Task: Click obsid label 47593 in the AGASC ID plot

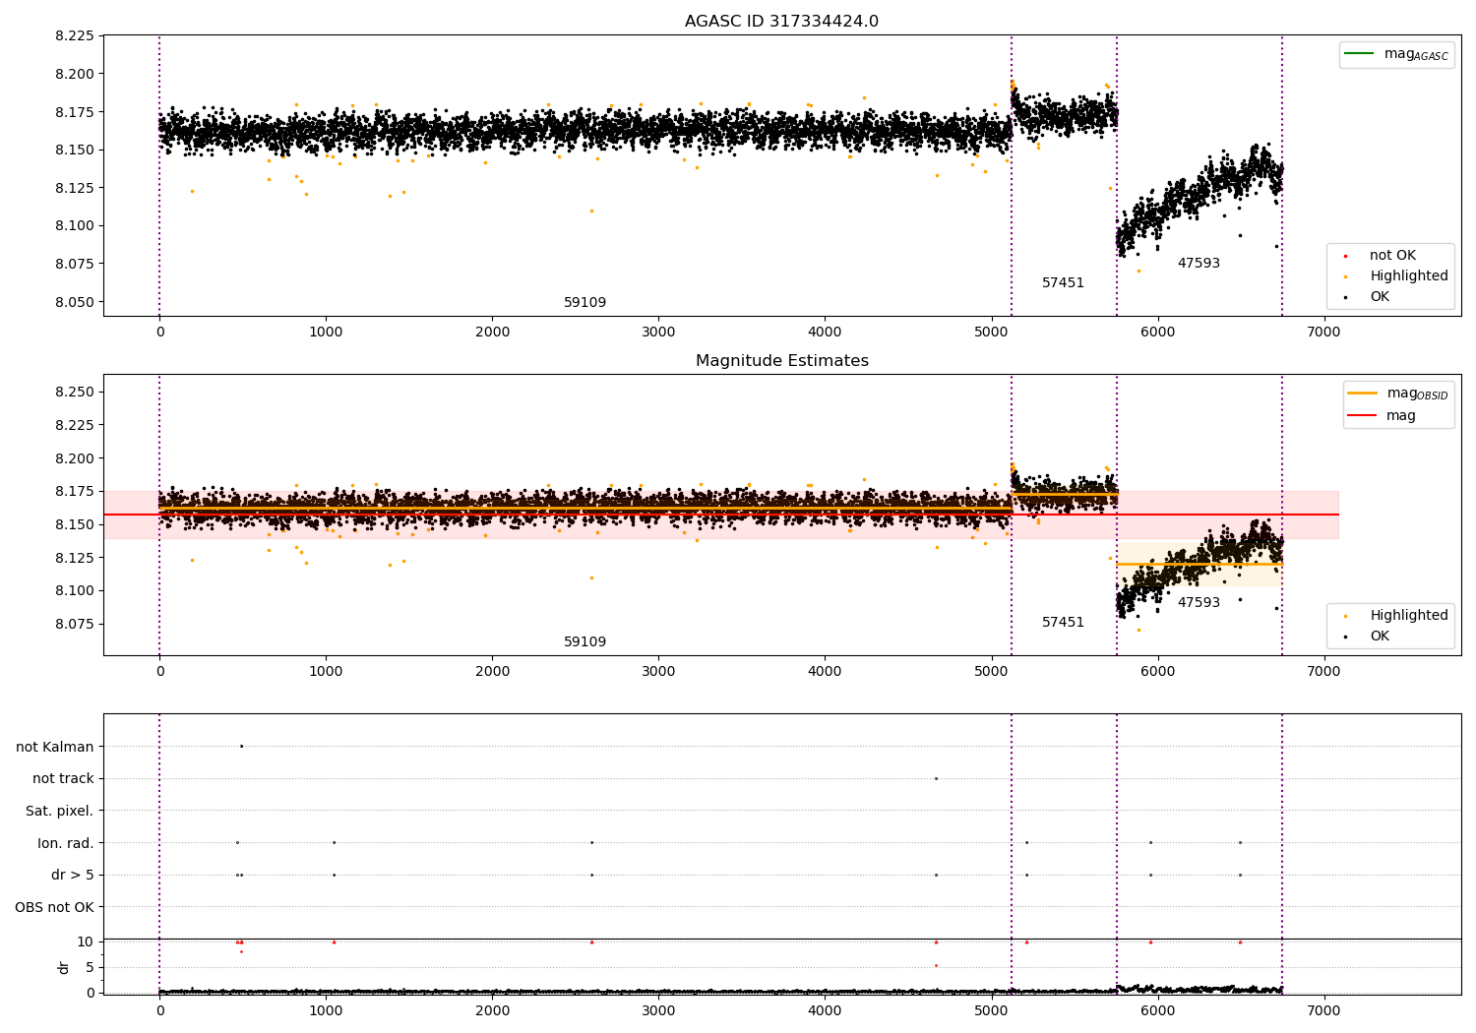Action: pos(1199,264)
